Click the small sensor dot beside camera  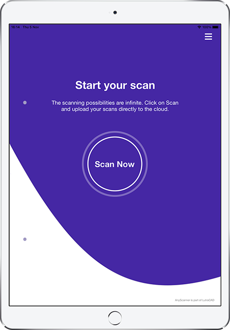[110, 13]
